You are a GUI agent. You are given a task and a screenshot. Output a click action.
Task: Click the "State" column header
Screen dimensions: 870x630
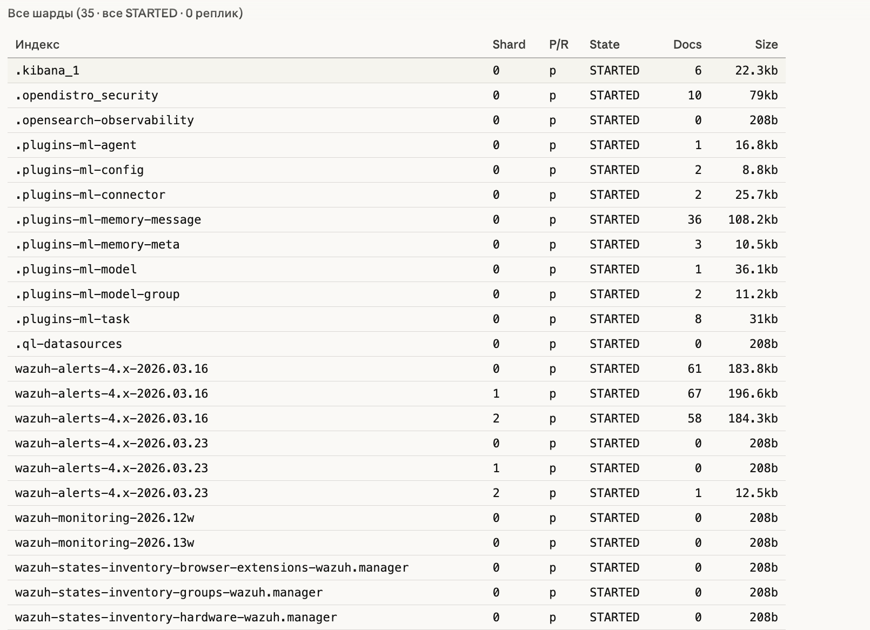[604, 45]
